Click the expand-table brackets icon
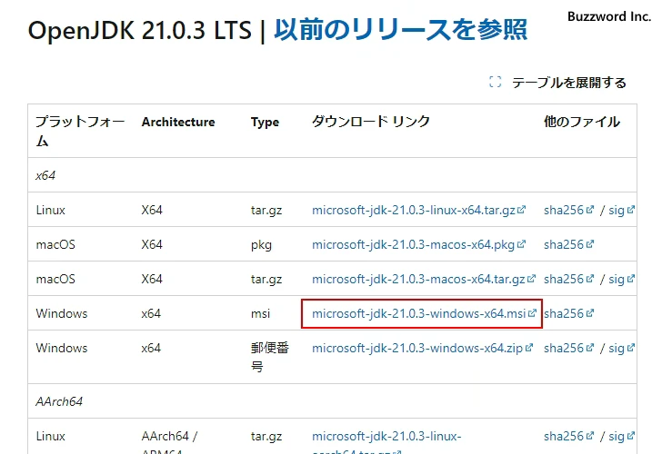The width and height of the screenshot is (662, 454). [x=496, y=83]
